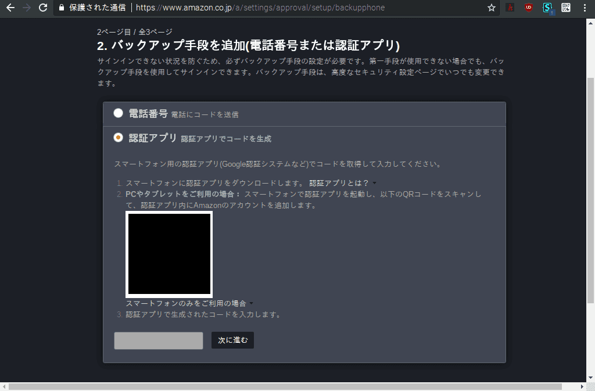This screenshot has height=391, width=595.
Task: Click the vertical scrollbar thumb
Action: point(590,189)
